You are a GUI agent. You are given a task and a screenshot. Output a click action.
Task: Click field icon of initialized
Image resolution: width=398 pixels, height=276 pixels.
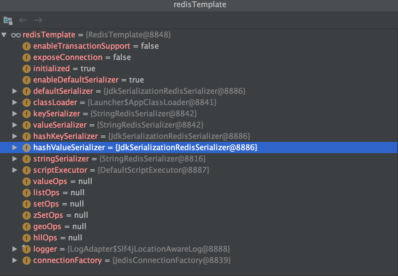27,69
